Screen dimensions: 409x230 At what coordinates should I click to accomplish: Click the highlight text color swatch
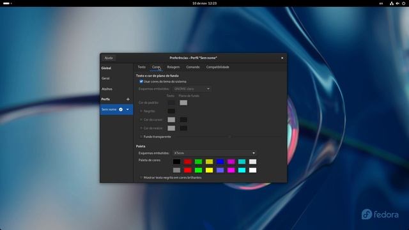coord(171,128)
